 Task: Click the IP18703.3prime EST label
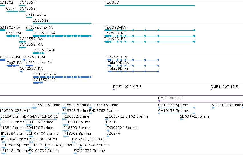click(77, 122)
